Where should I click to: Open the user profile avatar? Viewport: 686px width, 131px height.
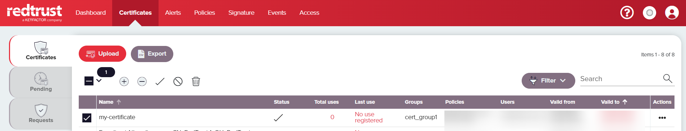pyautogui.click(x=672, y=13)
